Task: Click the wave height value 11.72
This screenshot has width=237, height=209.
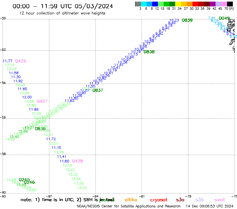Action: 51,139
